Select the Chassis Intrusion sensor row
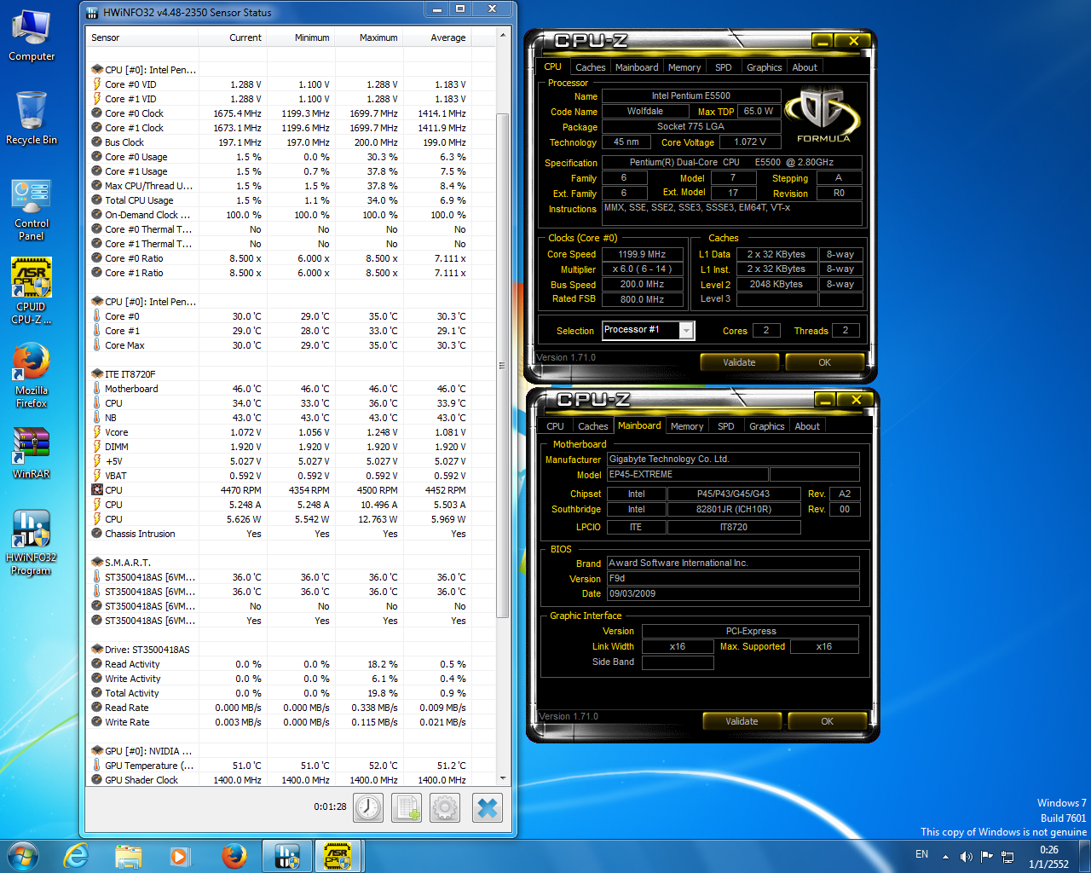This screenshot has height=873, width=1091. click(x=290, y=534)
